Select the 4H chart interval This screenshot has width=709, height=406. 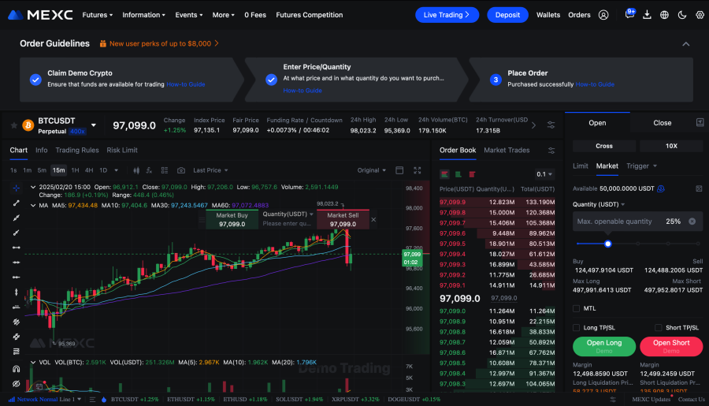click(x=89, y=170)
